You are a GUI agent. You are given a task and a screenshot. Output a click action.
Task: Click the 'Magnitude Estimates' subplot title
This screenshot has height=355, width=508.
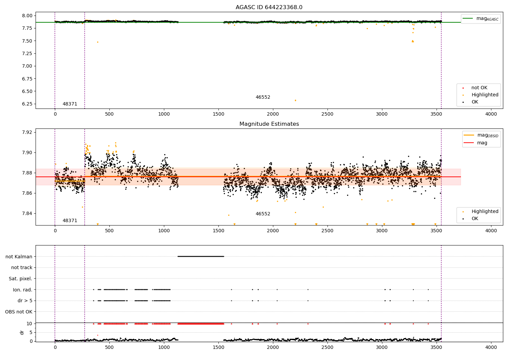(x=269, y=124)
